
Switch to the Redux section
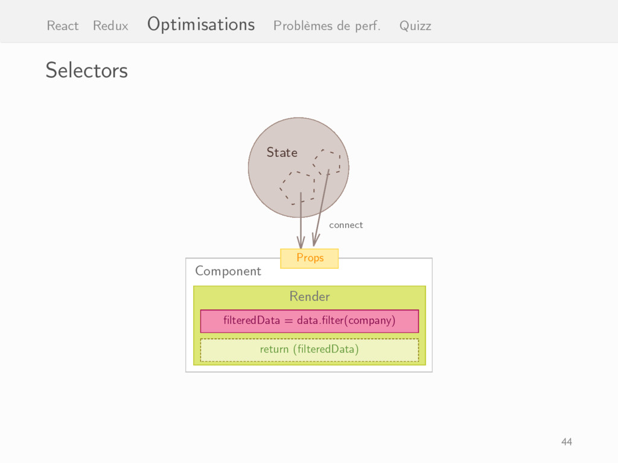tap(111, 26)
